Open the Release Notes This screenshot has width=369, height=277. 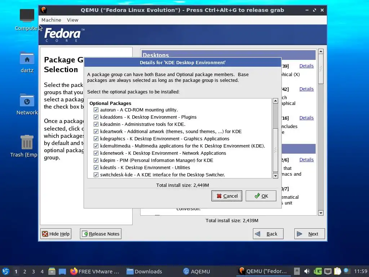pyautogui.click(x=101, y=234)
